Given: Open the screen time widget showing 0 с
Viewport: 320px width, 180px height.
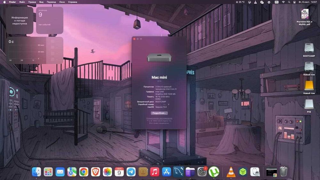Looking at the screenshot, I should (x=35, y=50).
